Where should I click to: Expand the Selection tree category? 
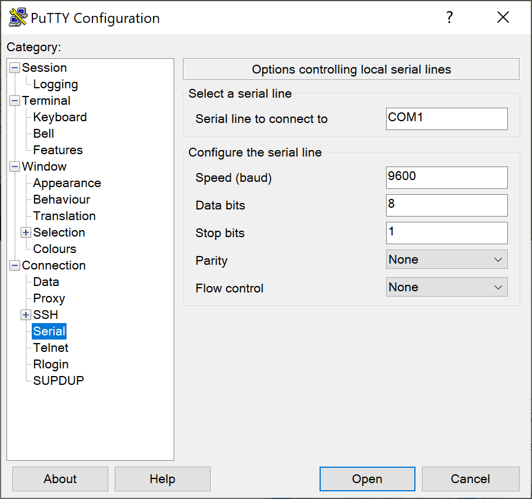tap(25, 232)
